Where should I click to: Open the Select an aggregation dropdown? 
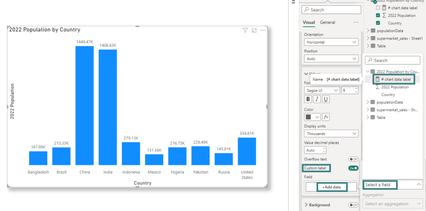click(393, 204)
